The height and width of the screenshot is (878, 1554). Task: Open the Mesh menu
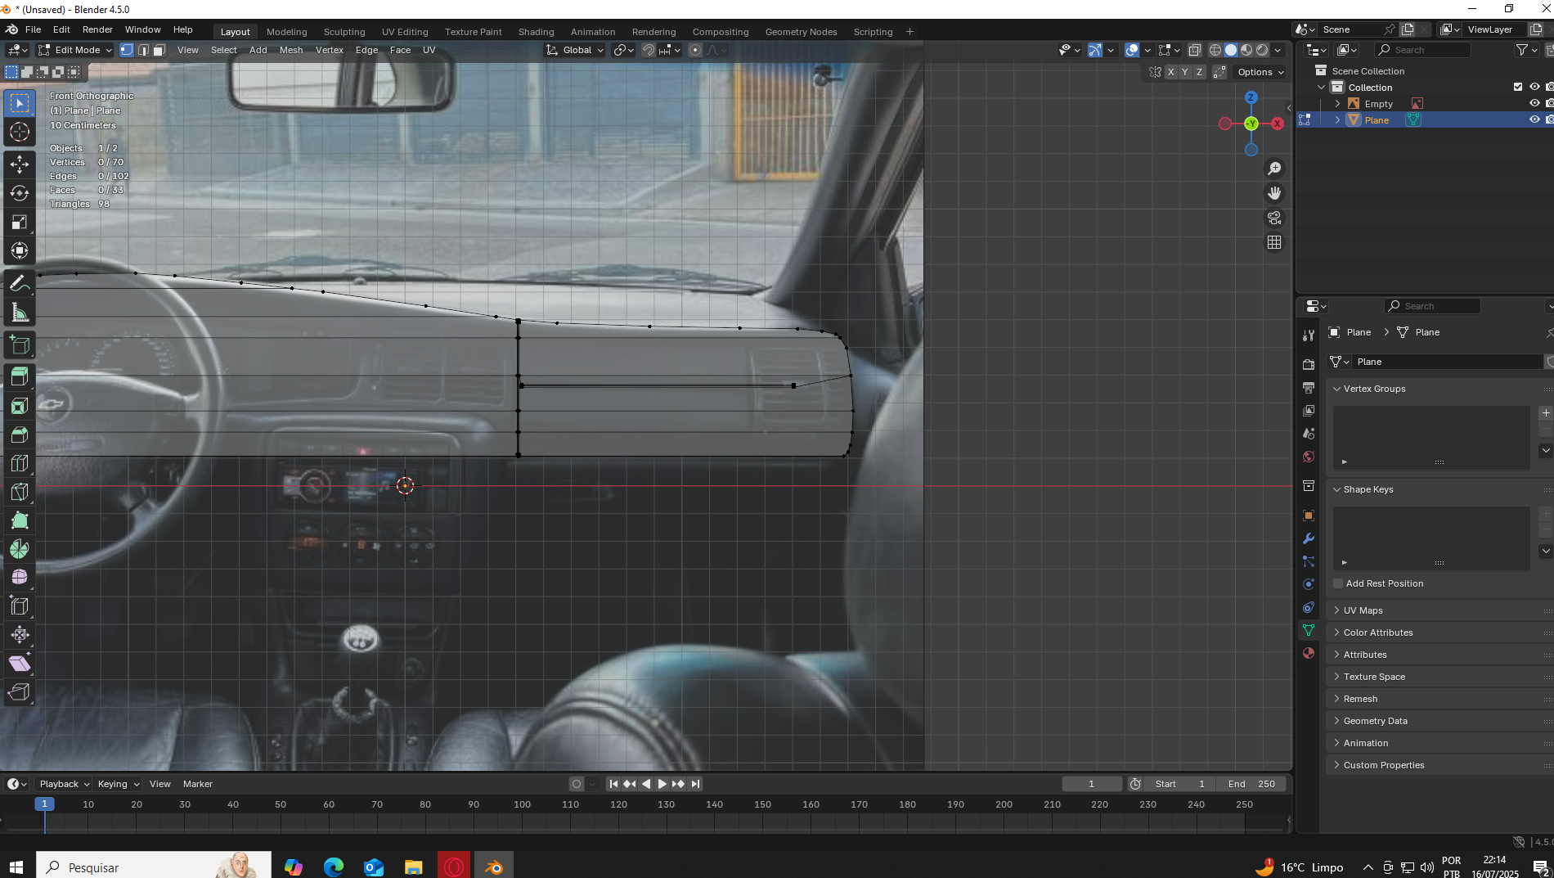click(x=290, y=50)
